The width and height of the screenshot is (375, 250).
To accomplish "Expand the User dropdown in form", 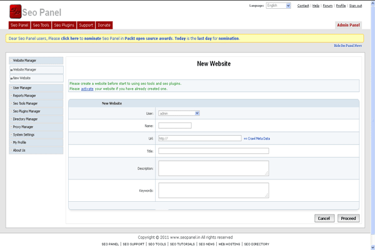I will (x=179, y=113).
